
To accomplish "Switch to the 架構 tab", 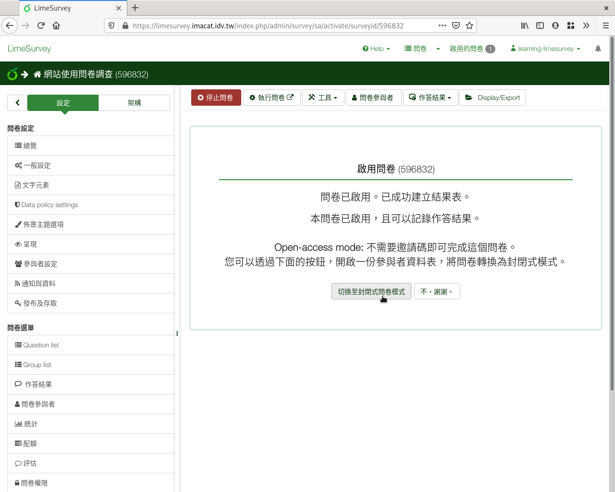I will coord(135,102).
